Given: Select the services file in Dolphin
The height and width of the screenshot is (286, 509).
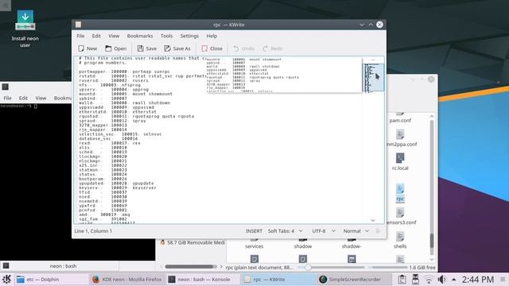Looking at the screenshot, I should click(x=254, y=244).
